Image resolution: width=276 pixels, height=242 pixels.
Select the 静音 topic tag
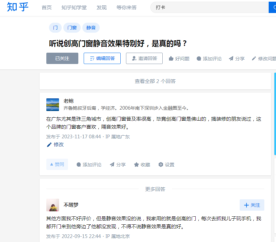[x=91, y=28]
